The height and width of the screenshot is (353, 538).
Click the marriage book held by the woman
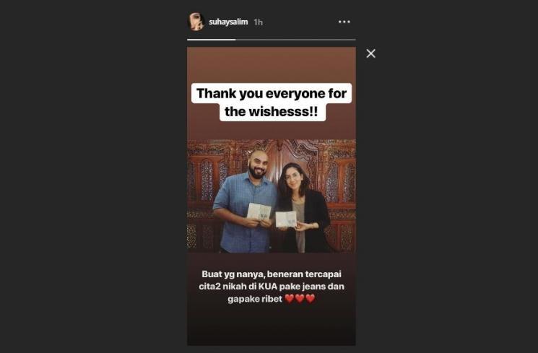286,219
